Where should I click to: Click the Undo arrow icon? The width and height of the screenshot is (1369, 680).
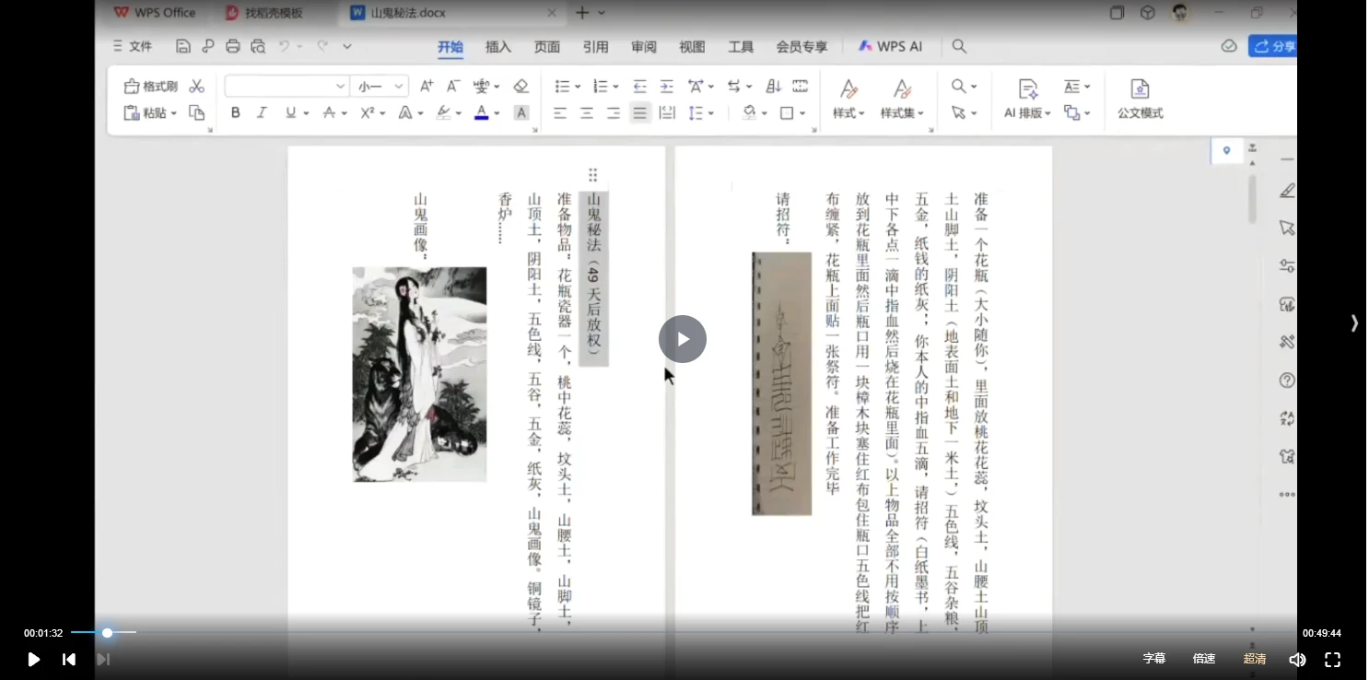[285, 46]
